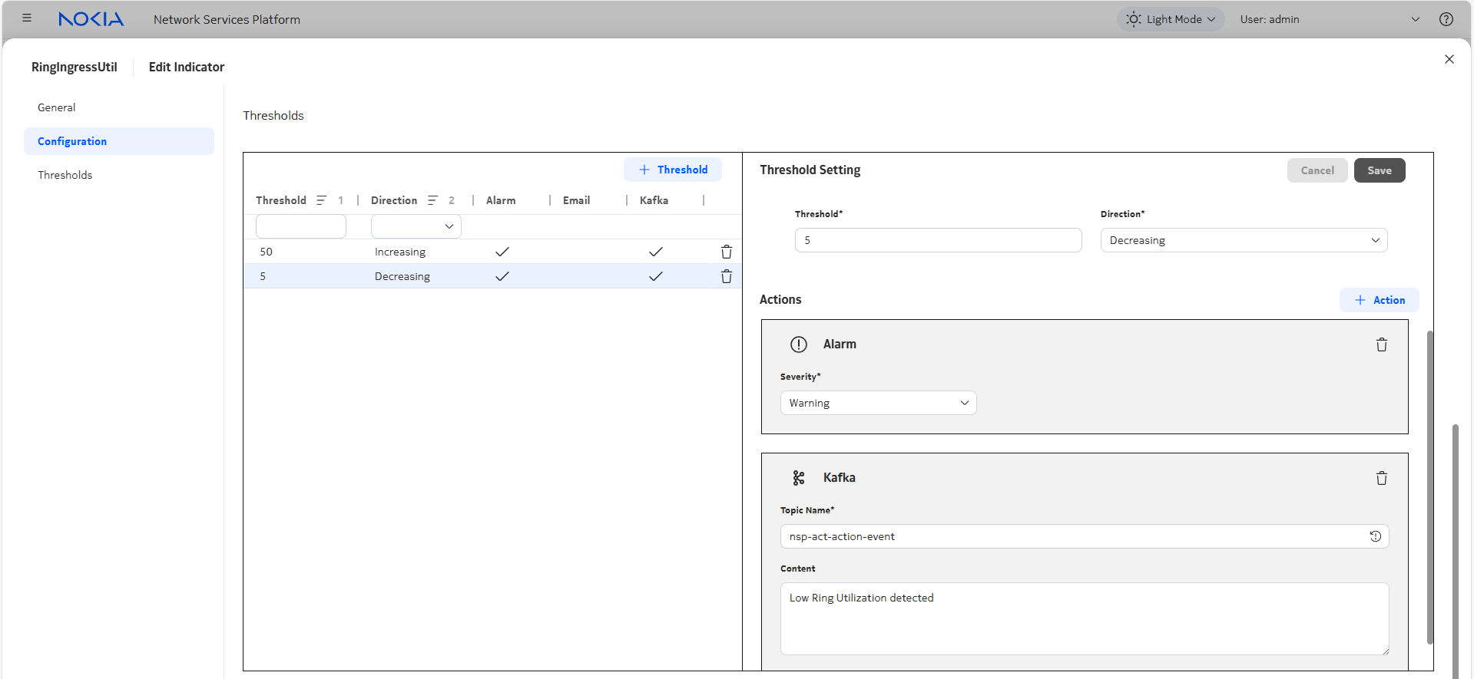The width and height of the screenshot is (1474, 679).
Task: Click the Content text area
Action: (1084, 618)
